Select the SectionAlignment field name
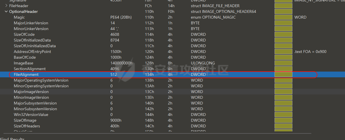345x140 pixels. [x=30, y=69]
